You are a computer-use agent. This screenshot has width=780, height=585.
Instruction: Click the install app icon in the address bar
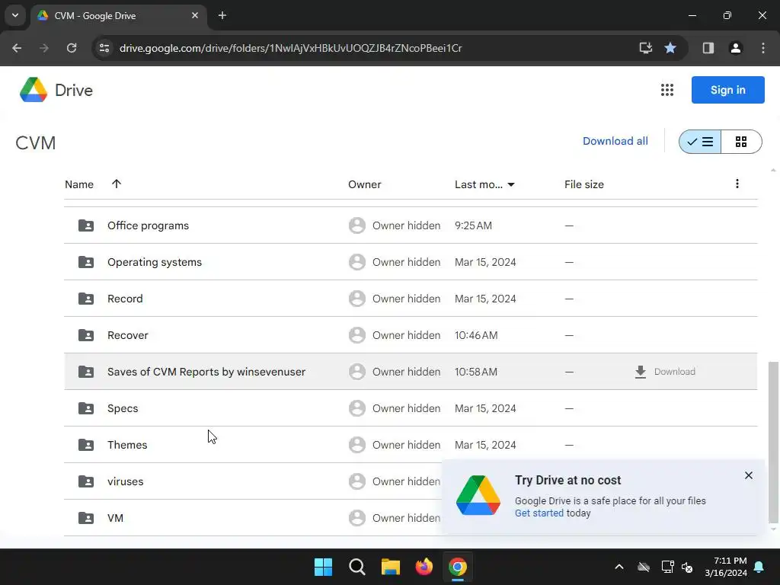pyautogui.click(x=646, y=48)
